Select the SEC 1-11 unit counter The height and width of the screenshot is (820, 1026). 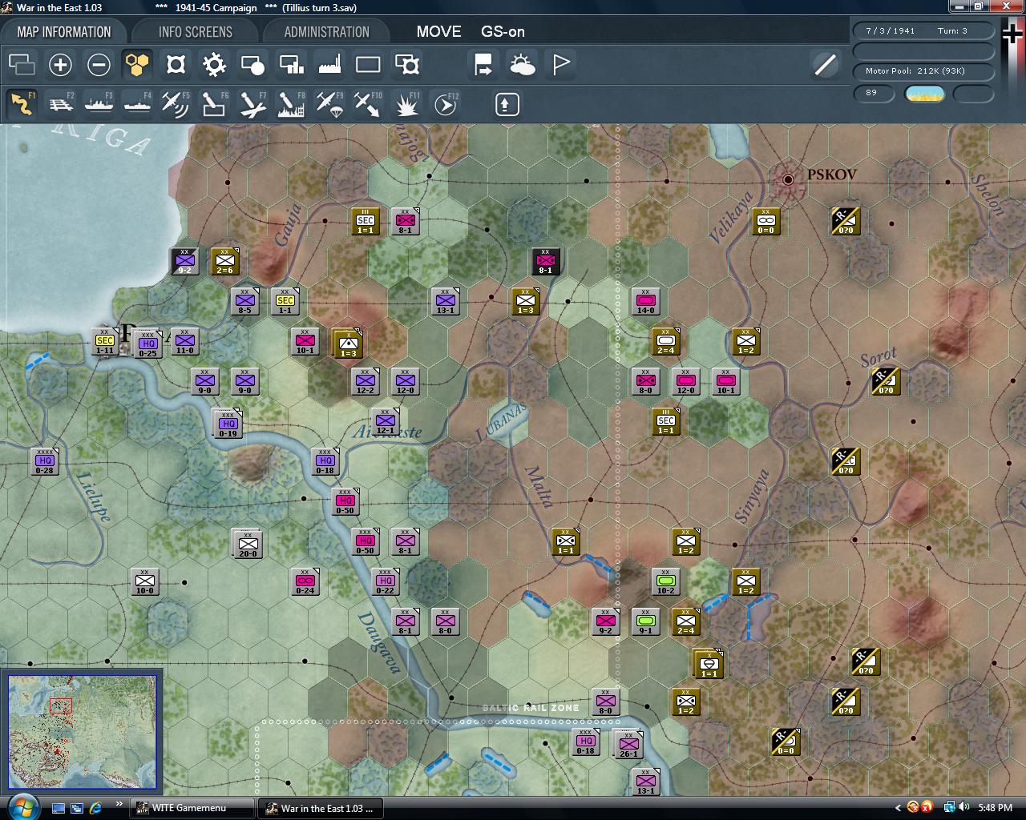point(105,341)
